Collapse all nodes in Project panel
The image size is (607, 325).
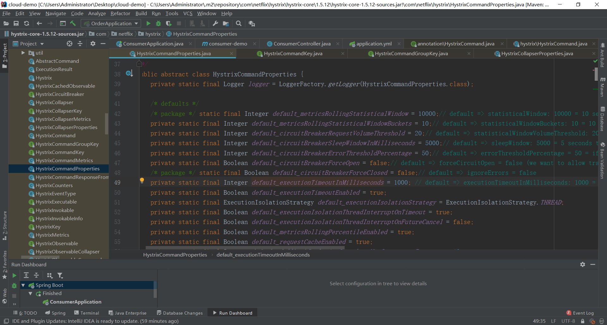coord(80,44)
